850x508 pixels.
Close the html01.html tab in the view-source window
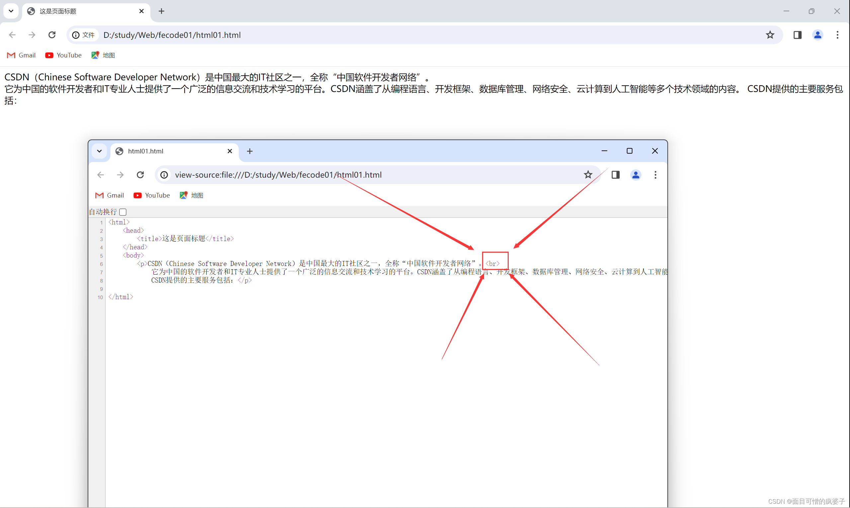[x=230, y=151]
